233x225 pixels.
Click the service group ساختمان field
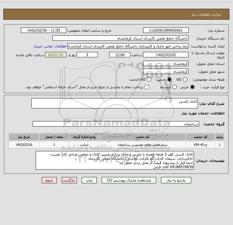click(116, 124)
